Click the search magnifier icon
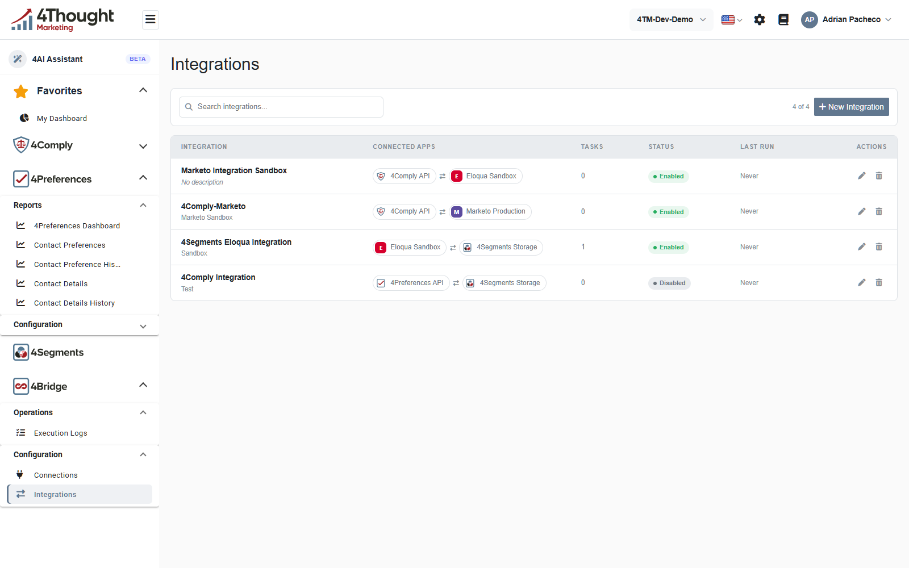909x568 pixels. (x=189, y=107)
